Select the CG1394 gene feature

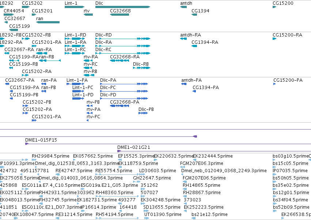pyautogui.click(x=194, y=15)
